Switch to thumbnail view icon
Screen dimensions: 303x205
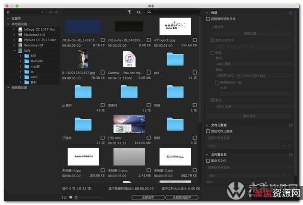coord(71,197)
